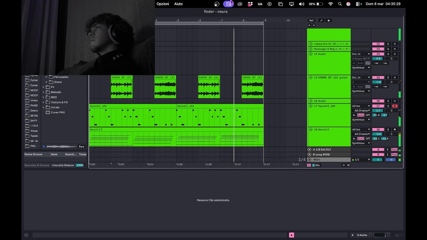
Task: Select the Vocals folder icon
Action: [48, 107]
